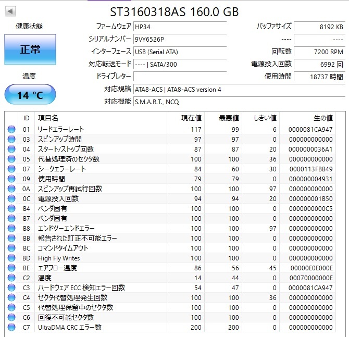Click the 14 °C temperature button
Screen dimensions: 349x337
tap(30, 95)
